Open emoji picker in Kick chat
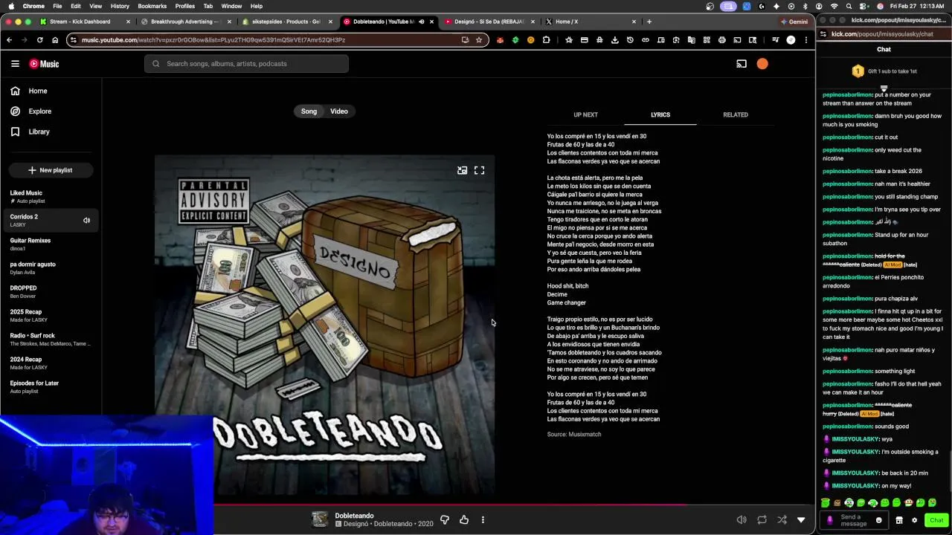The height and width of the screenshot is (535, 952). pyautogui.click(x=878, y=520)
